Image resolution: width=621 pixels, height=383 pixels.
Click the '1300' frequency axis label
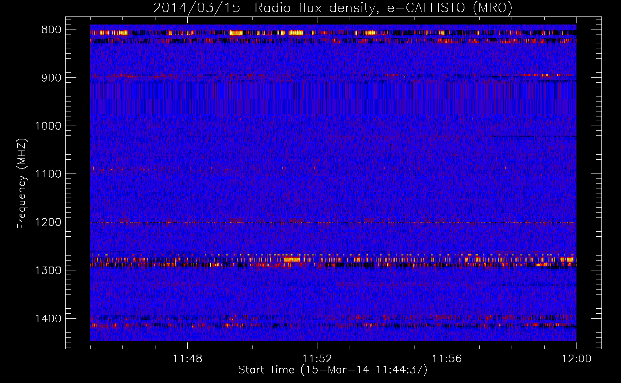pyautogui.click(x=48, y=270)
